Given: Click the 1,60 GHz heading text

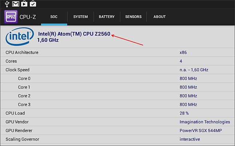Looking at the screenshot, I should pyautogui.click(x=48, y=40).
